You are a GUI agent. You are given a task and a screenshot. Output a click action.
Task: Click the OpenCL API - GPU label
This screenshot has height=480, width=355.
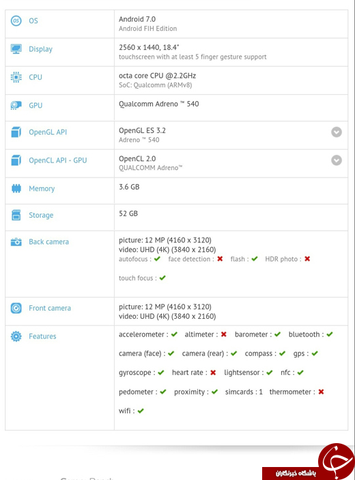(58, 160)
